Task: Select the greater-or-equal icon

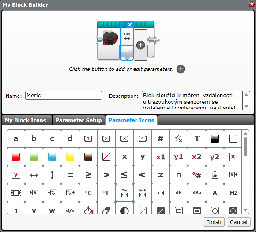Action: pyautogui.click(x=88, y=175)
